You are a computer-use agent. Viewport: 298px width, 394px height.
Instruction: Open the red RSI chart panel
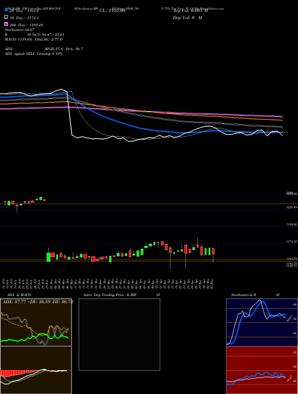[x=262, y=370]
